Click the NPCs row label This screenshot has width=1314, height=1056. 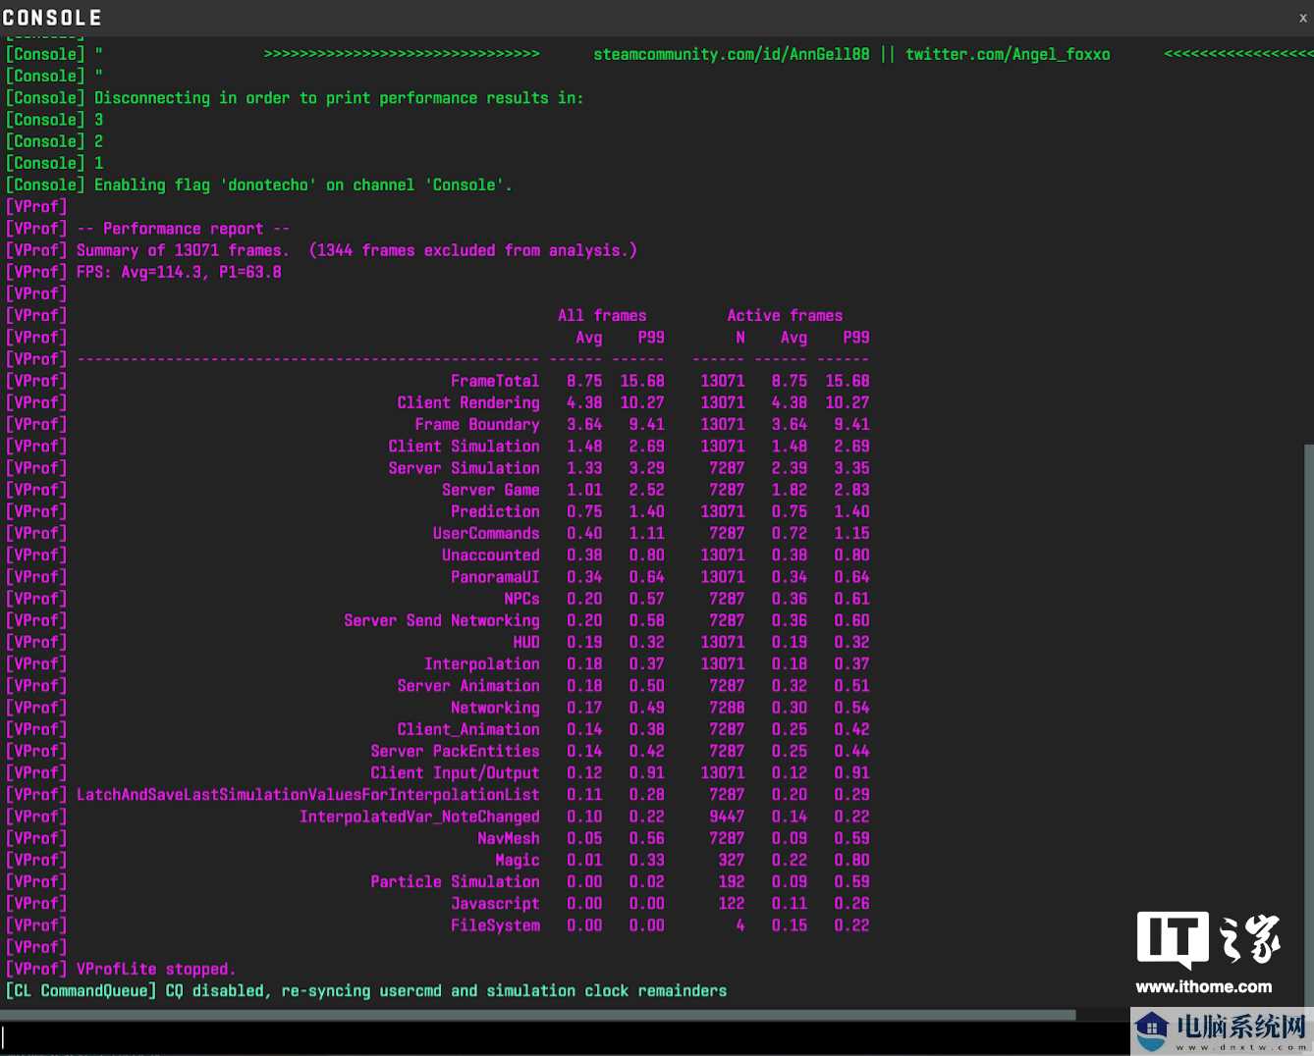pyautogui.click(x=522, y=599)
